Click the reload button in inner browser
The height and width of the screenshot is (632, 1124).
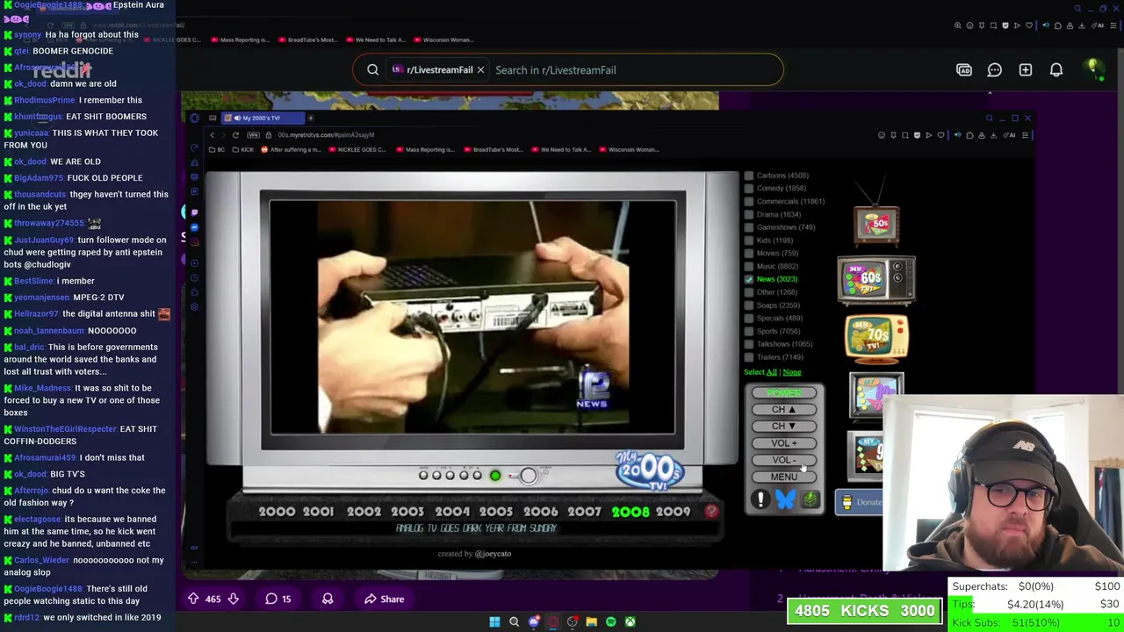point(235,135)
